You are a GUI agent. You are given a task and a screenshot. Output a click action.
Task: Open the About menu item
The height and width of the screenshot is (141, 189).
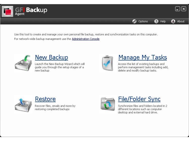[181, 21]
